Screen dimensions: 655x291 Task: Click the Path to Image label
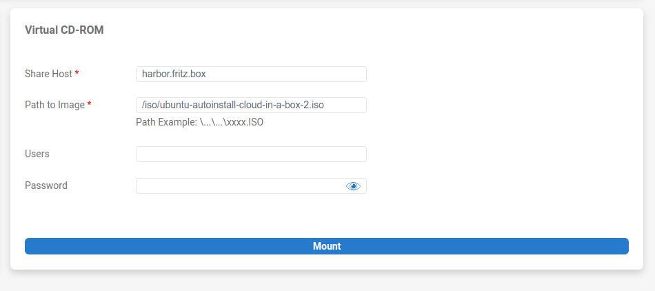pyautogui.click(x=54, y=105)
